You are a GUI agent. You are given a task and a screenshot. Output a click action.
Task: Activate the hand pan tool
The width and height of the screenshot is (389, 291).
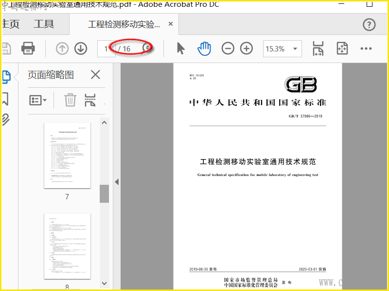(x=204, y=48)
